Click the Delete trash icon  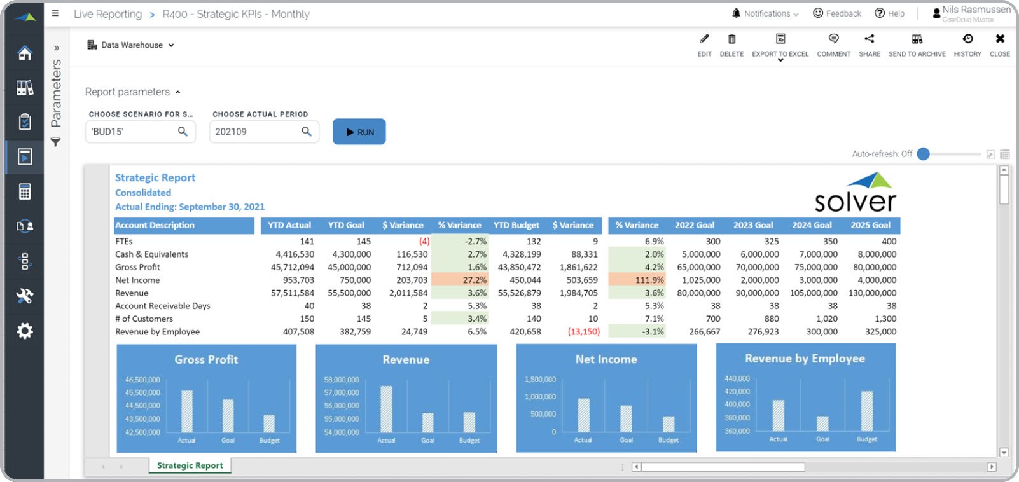point(731,39)
